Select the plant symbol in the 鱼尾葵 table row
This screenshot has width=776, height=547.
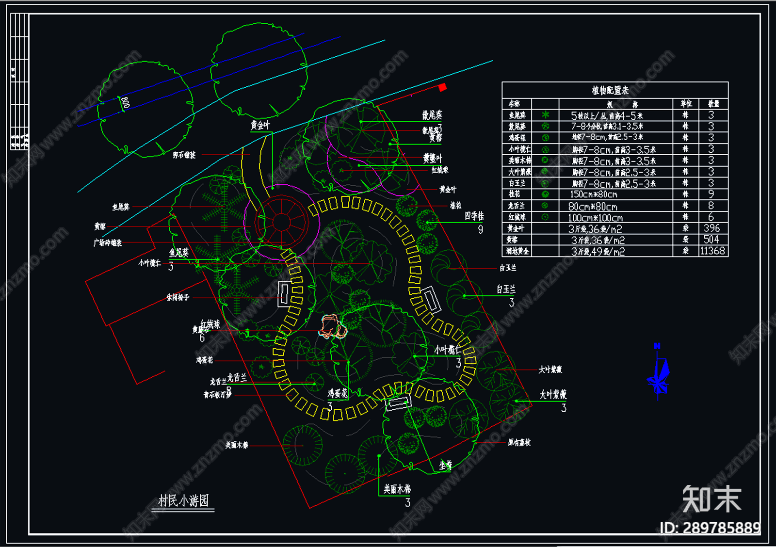[546, 115]
